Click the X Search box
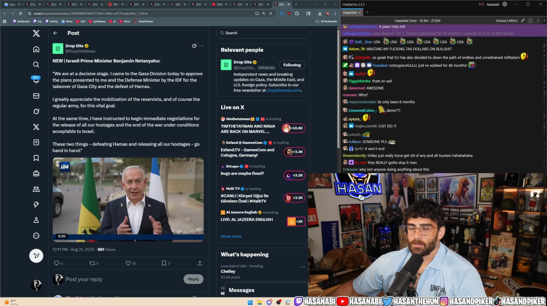Screen dimensions: 547x306 coord(263,33)
